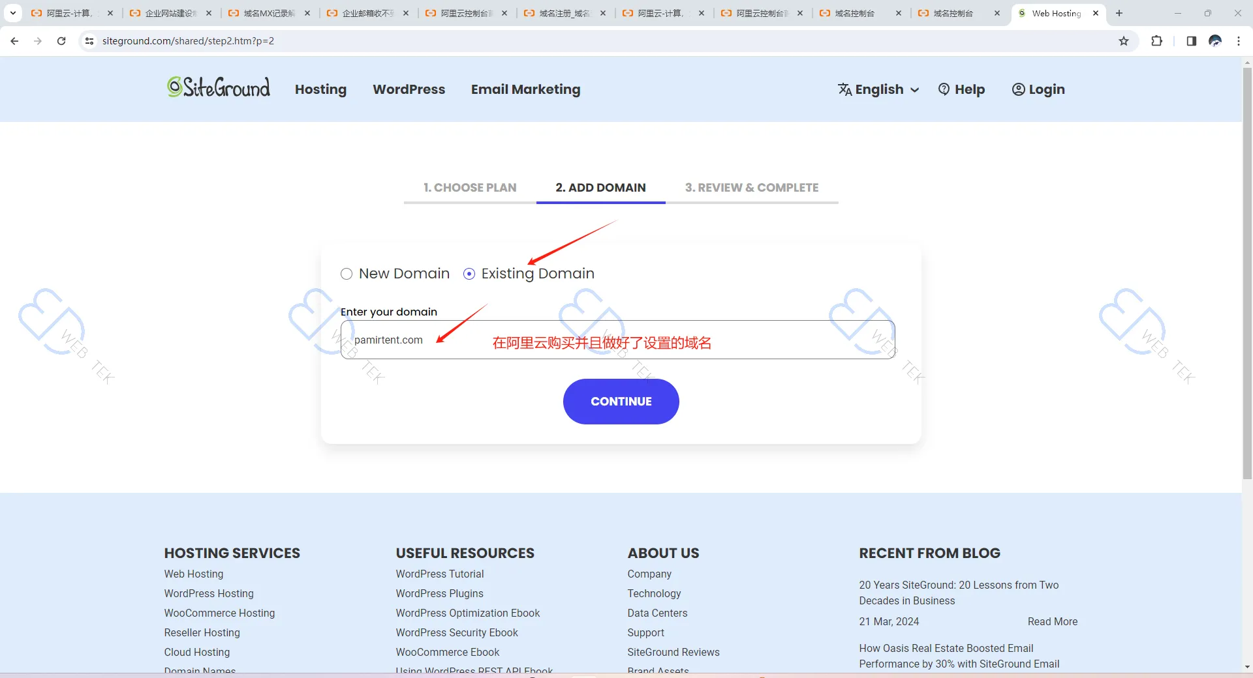Image resolution: width=1253 pixels, height=678 pixels.
Task: Open WordPress Security Ebook link
Action: point(457,633)
